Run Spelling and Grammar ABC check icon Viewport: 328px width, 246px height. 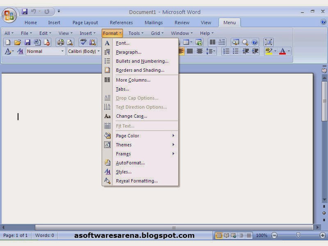click(83, 42)
